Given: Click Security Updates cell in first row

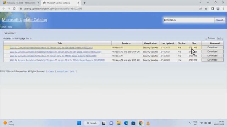Looking at the screenshot, I should 150,48.
